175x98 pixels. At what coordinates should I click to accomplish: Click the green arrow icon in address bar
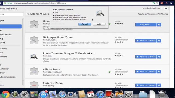point(154,3)
